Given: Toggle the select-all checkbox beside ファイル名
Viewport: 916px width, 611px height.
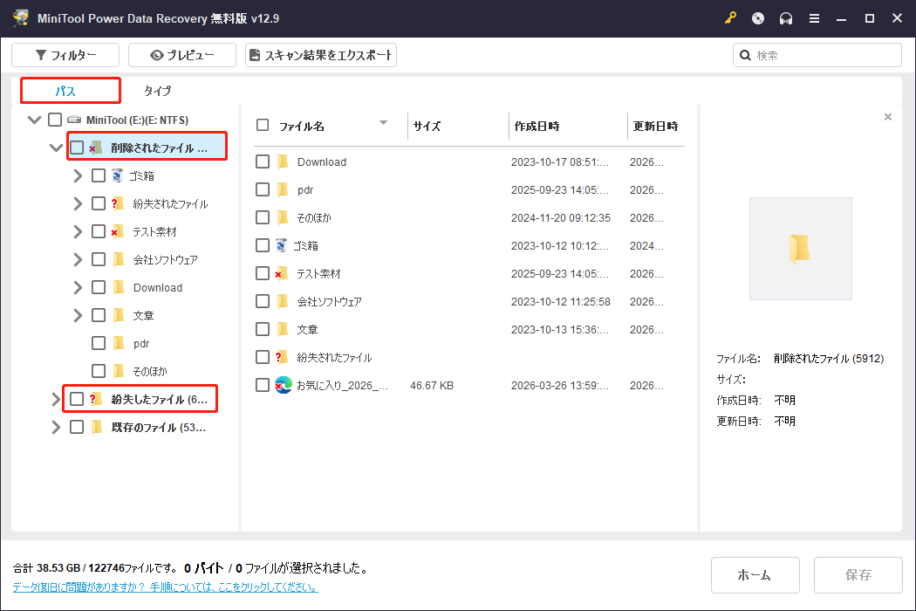Looking at the screenshot, I should [263, 125].
